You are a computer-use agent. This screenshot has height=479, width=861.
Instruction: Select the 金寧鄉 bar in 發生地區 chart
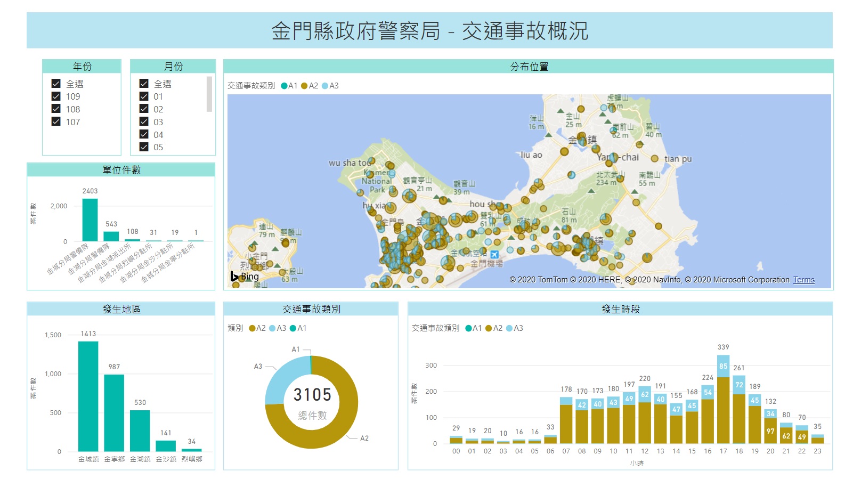[114, 413]
